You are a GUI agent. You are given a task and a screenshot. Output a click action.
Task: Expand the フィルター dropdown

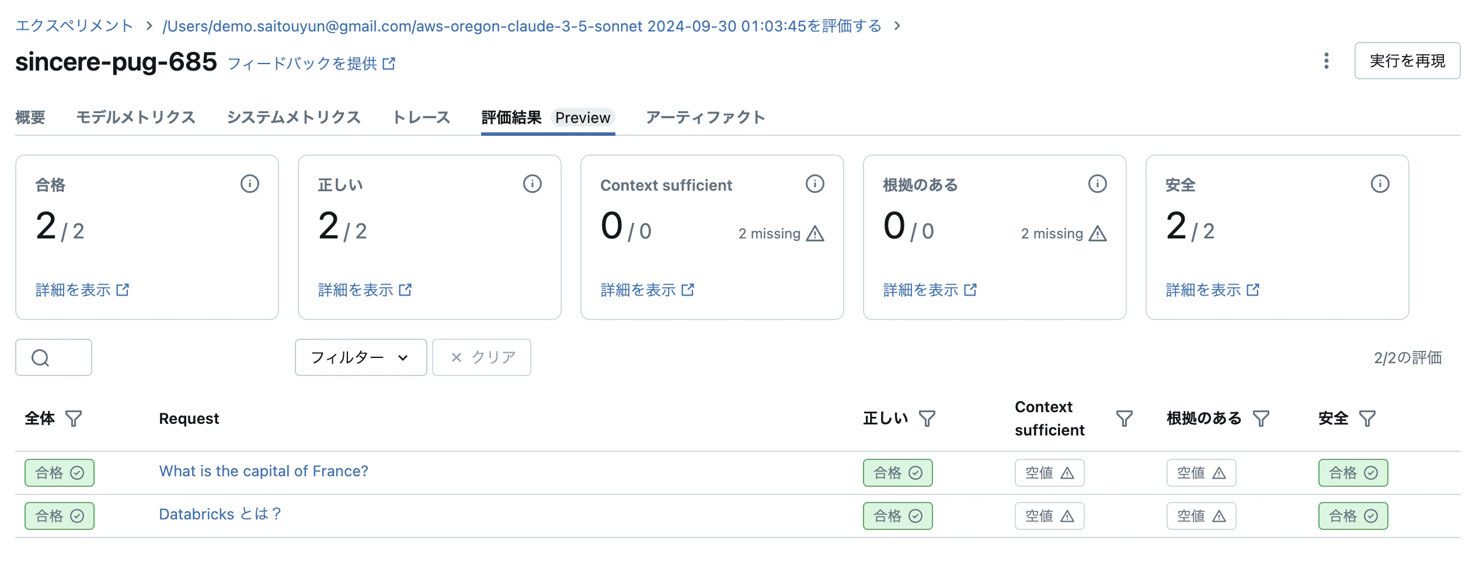361,357
